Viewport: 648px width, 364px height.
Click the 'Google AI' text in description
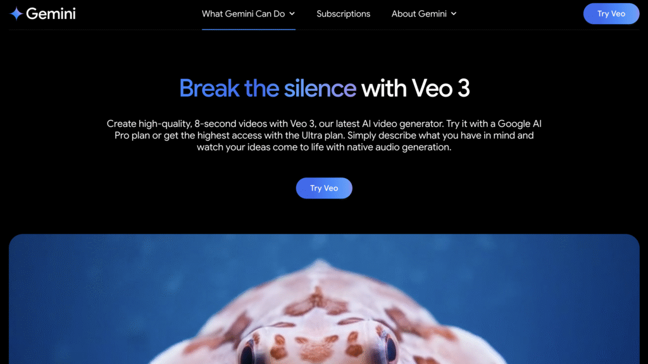coord(520,124)
